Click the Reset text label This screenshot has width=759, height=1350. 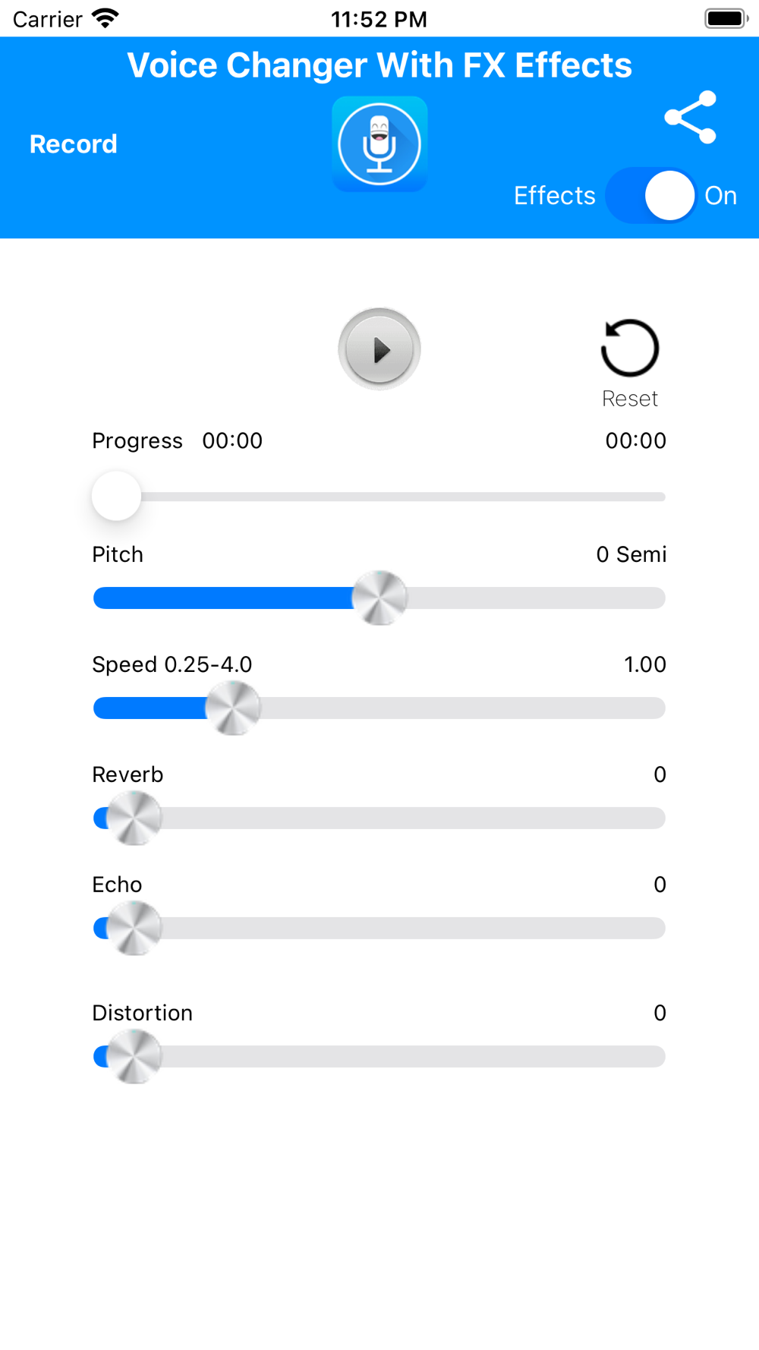pyautogui.click(x=629, y=399)
